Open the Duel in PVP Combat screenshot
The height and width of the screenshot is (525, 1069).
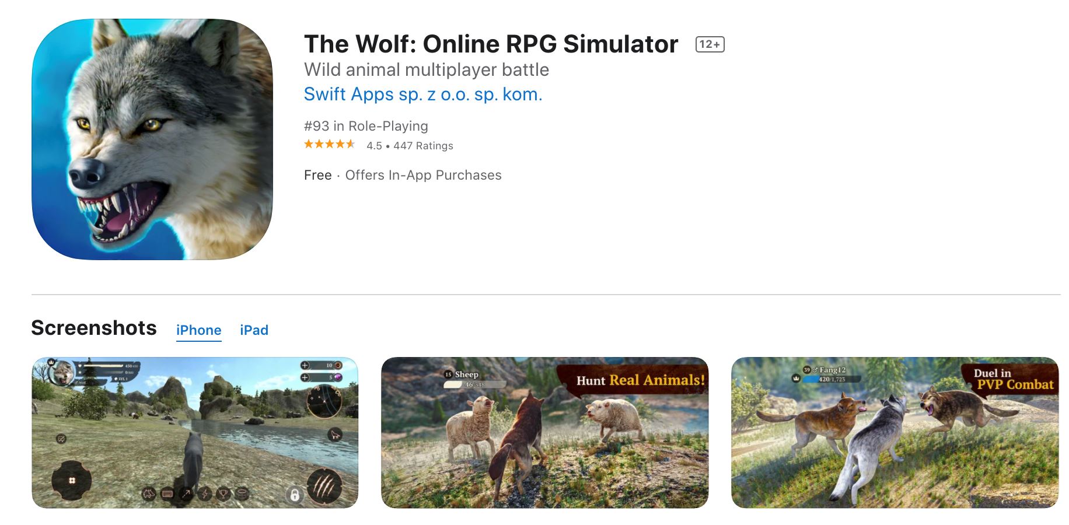(895, 432)
